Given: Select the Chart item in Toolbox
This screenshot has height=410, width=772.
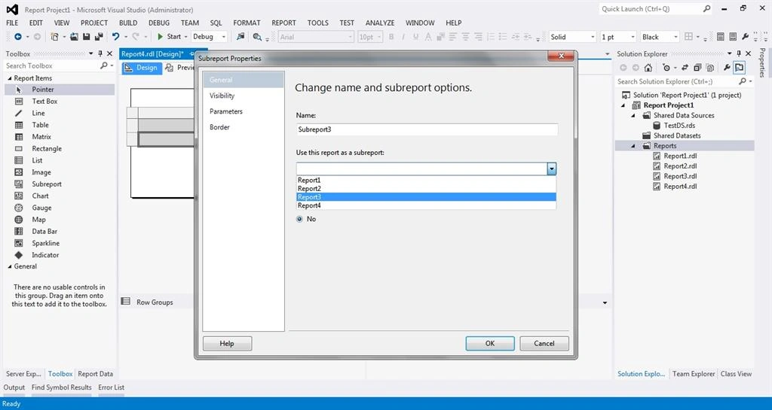Looking at the screenshot, I should coord(40,196).
